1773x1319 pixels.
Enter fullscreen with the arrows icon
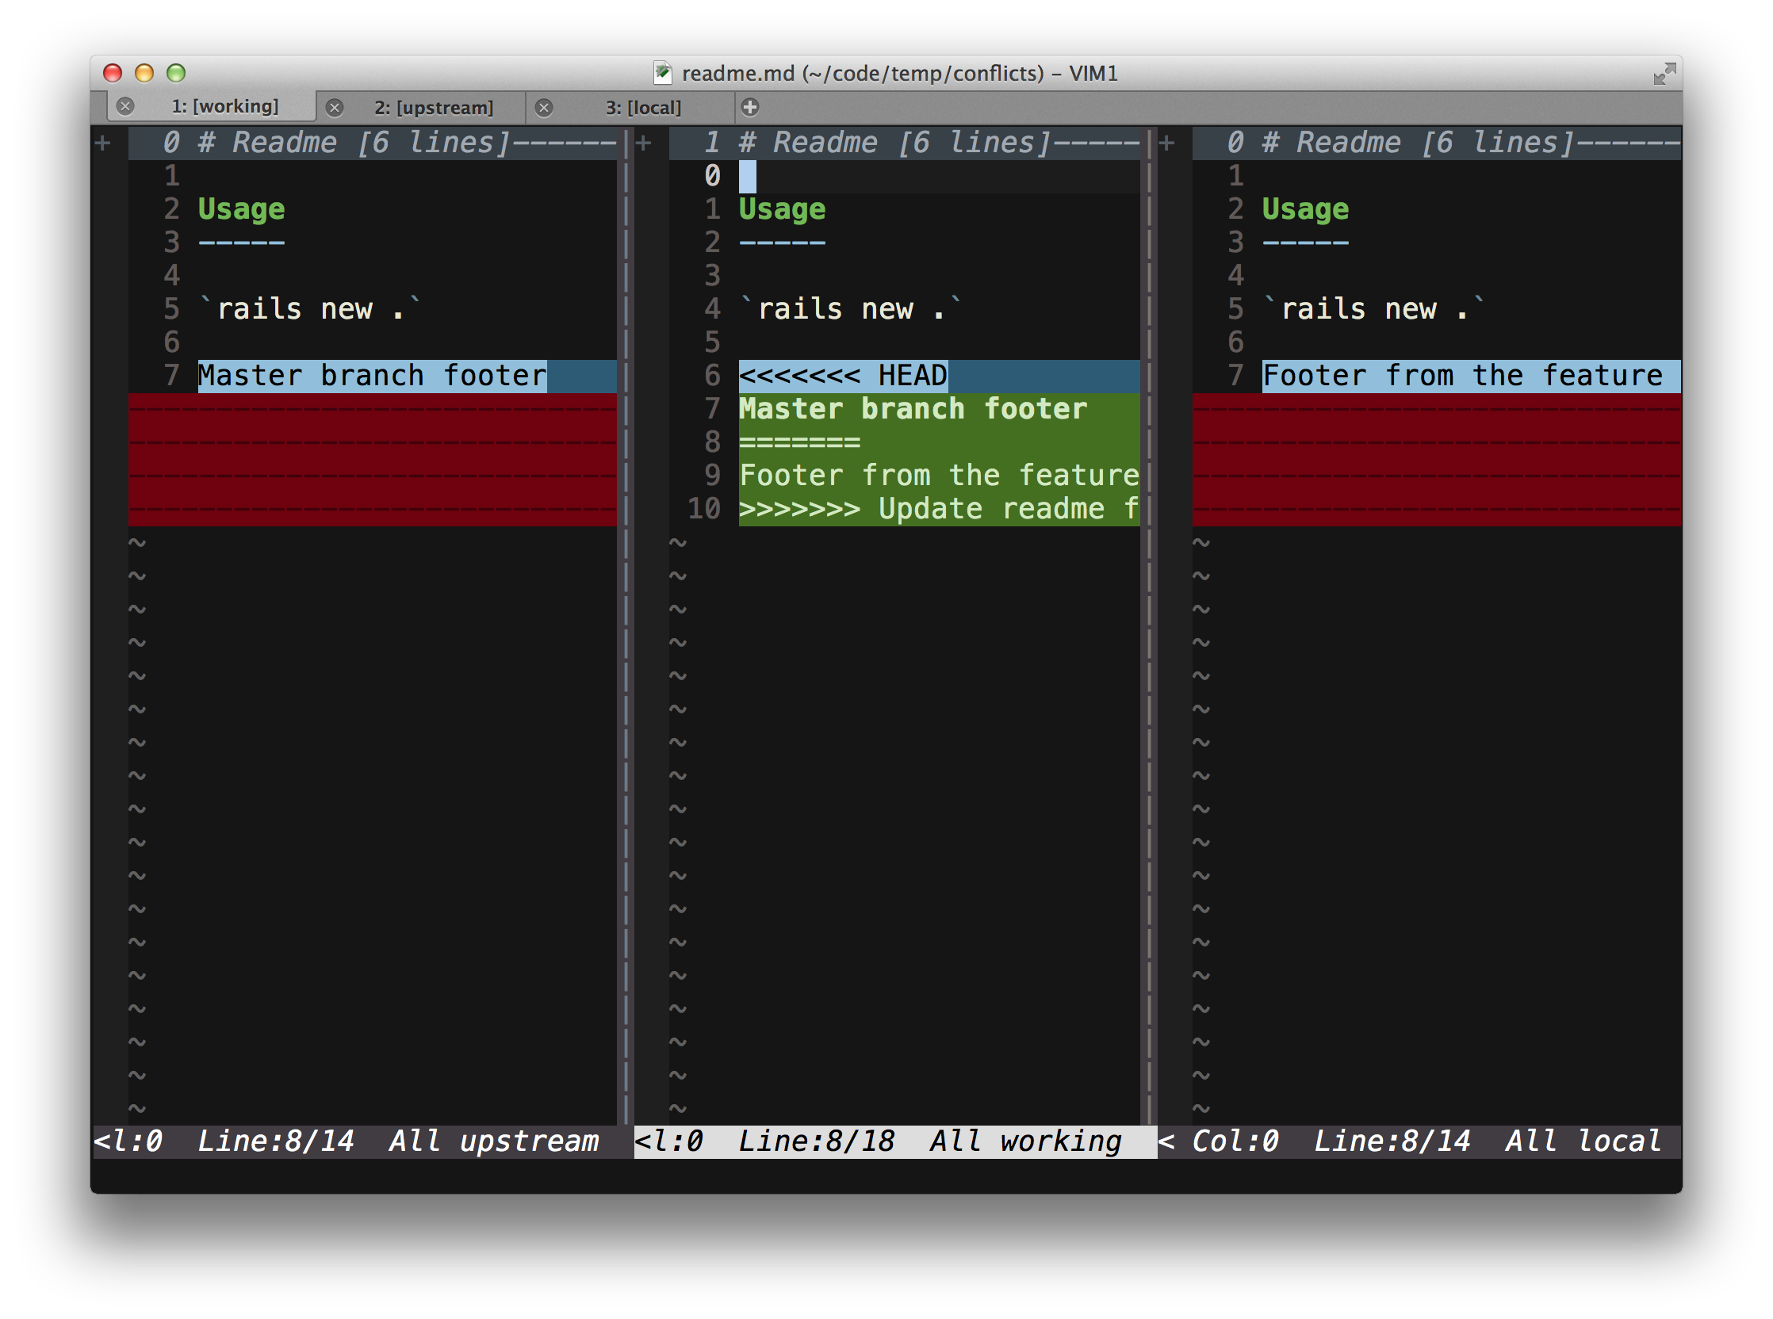[x=1664, y=75]
